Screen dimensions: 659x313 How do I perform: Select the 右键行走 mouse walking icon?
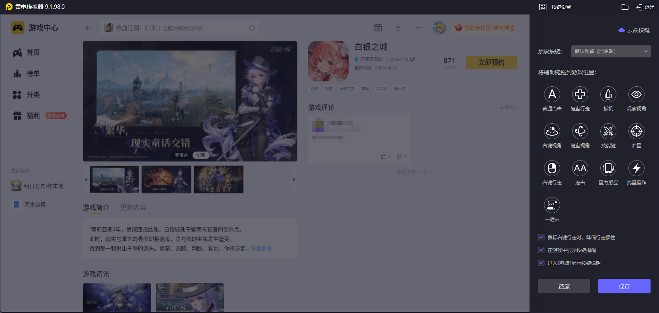(552, 168)
